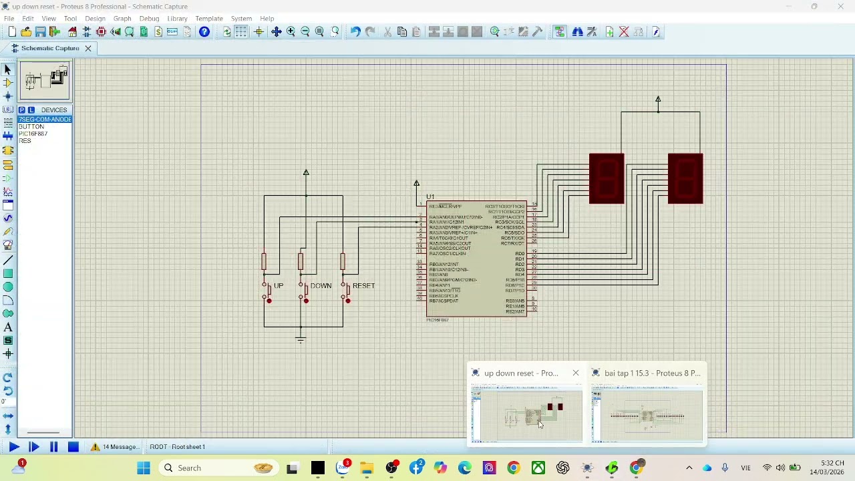Open the Graph mode tool
This screenshot has height=481, width=855.
pos(8,192)
